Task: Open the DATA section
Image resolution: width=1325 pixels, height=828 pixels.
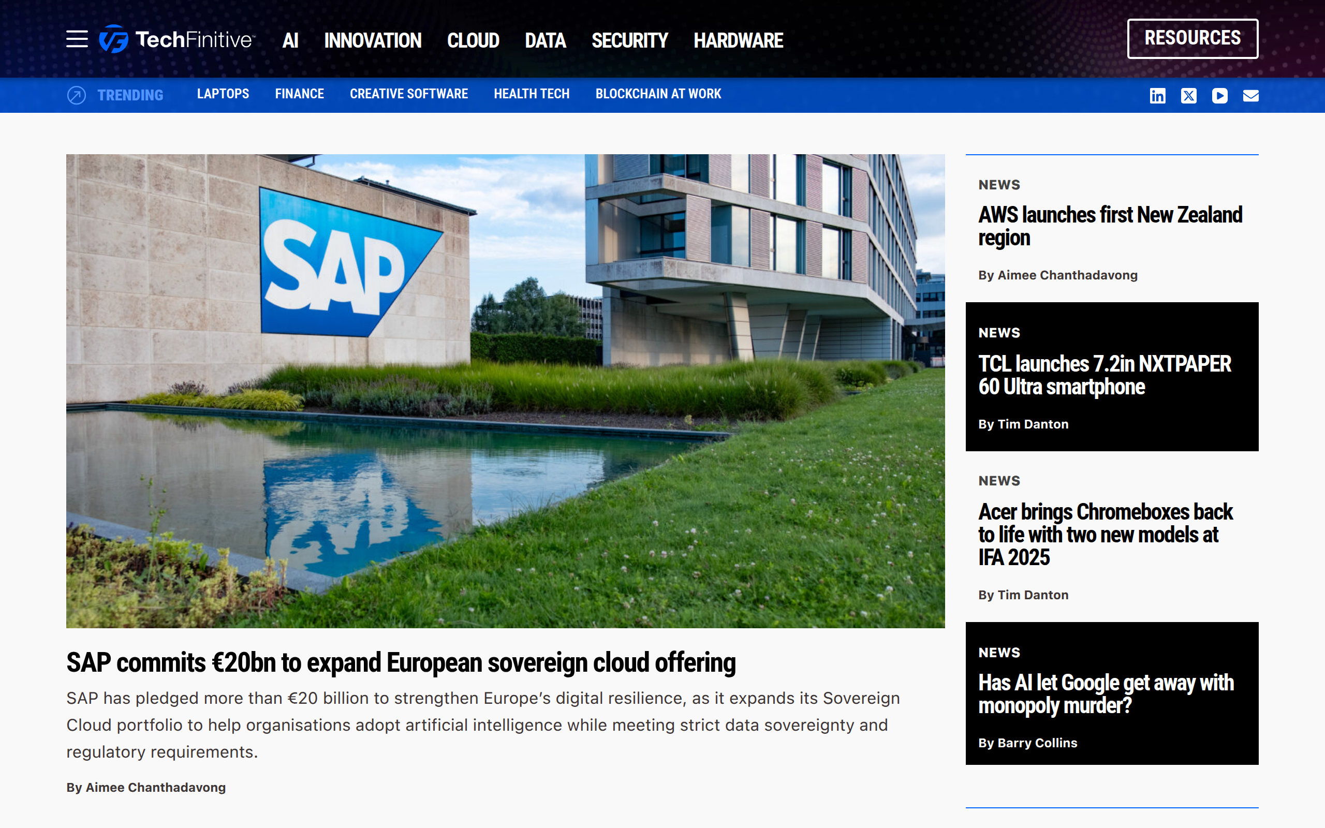Action: tap(546, 40)
